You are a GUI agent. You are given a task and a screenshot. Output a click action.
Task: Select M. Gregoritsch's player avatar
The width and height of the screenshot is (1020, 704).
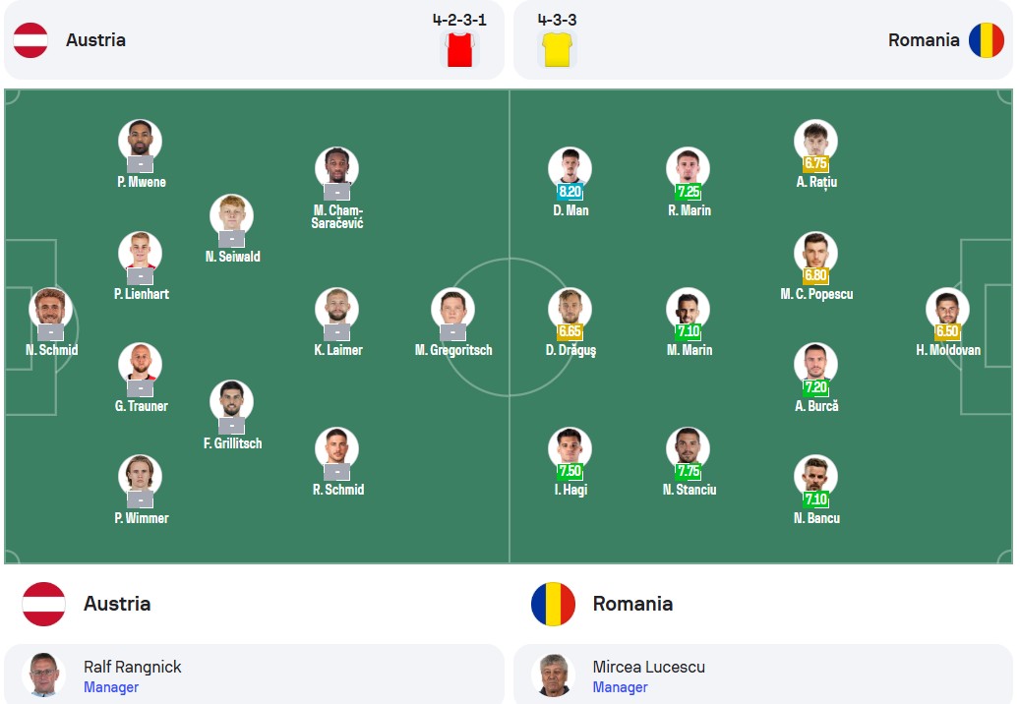point(452,308)
